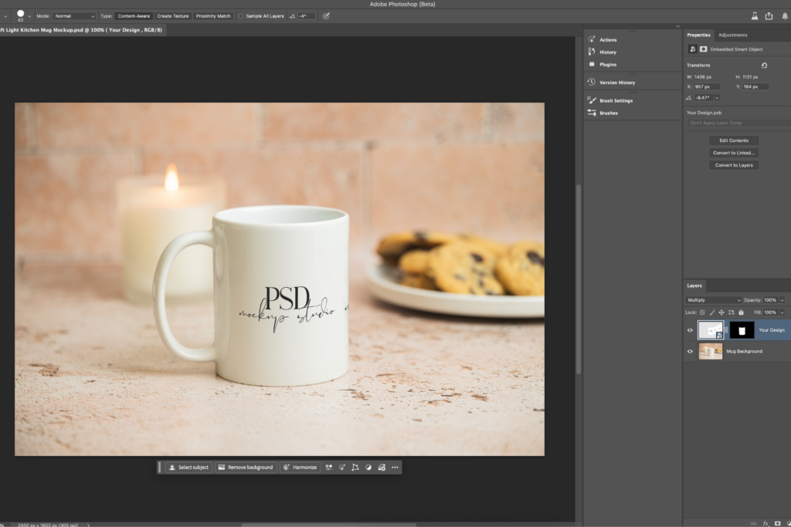The height and width of the screenshot is (527, 791).
Task: Select the Layers panel tab
Action: coord(694,285)
